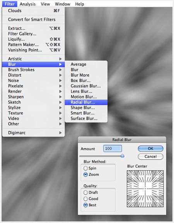Screen dimensions: 174x223
Task: Click the Amount value input field
Action: 113,149
